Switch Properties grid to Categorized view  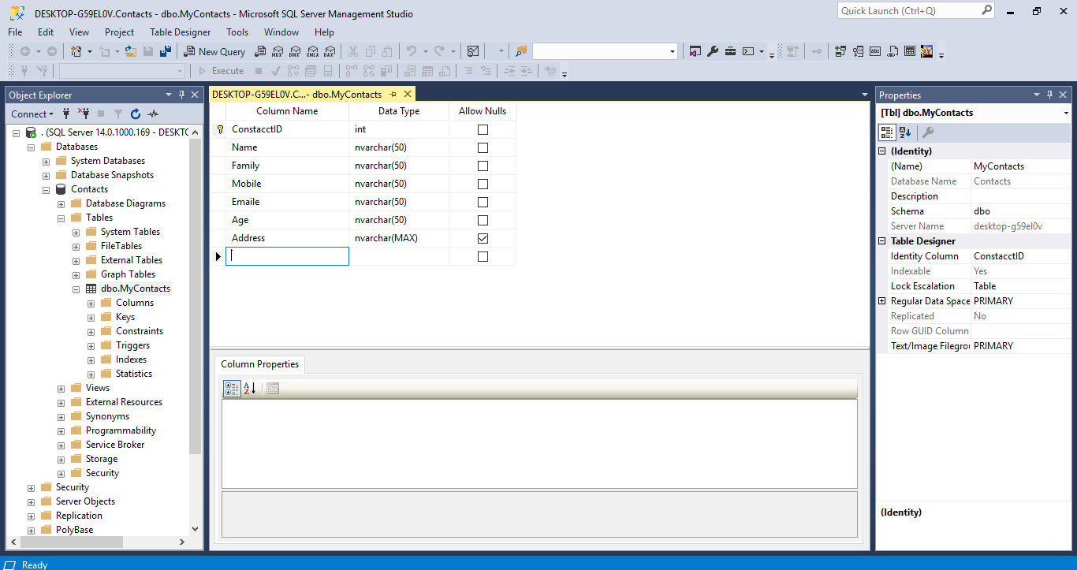pos(887,132)
